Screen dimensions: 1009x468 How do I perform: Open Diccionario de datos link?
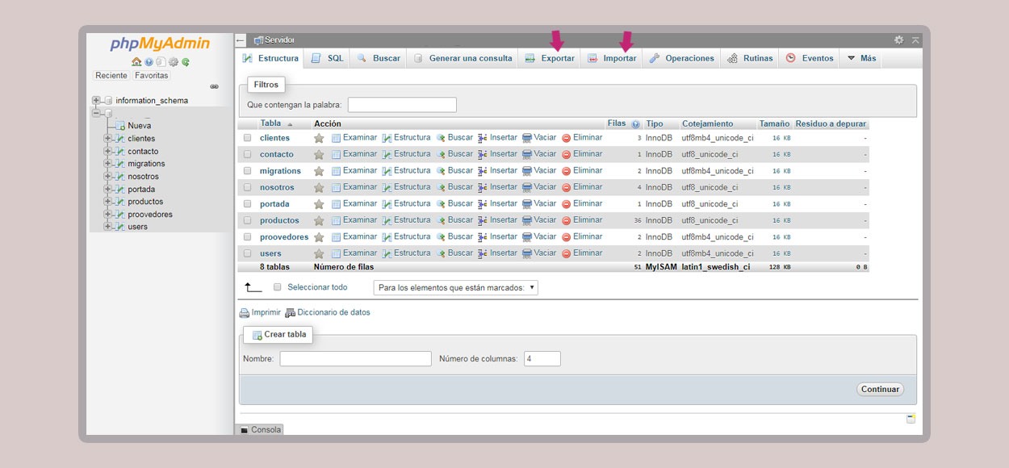click(328, 312)
